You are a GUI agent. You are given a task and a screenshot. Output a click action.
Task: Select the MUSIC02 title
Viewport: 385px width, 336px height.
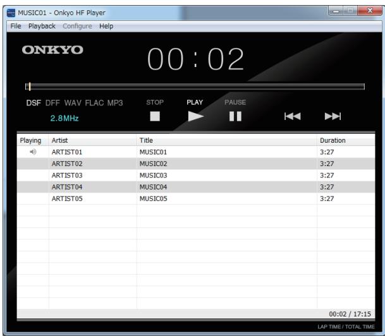coord(153,164)
